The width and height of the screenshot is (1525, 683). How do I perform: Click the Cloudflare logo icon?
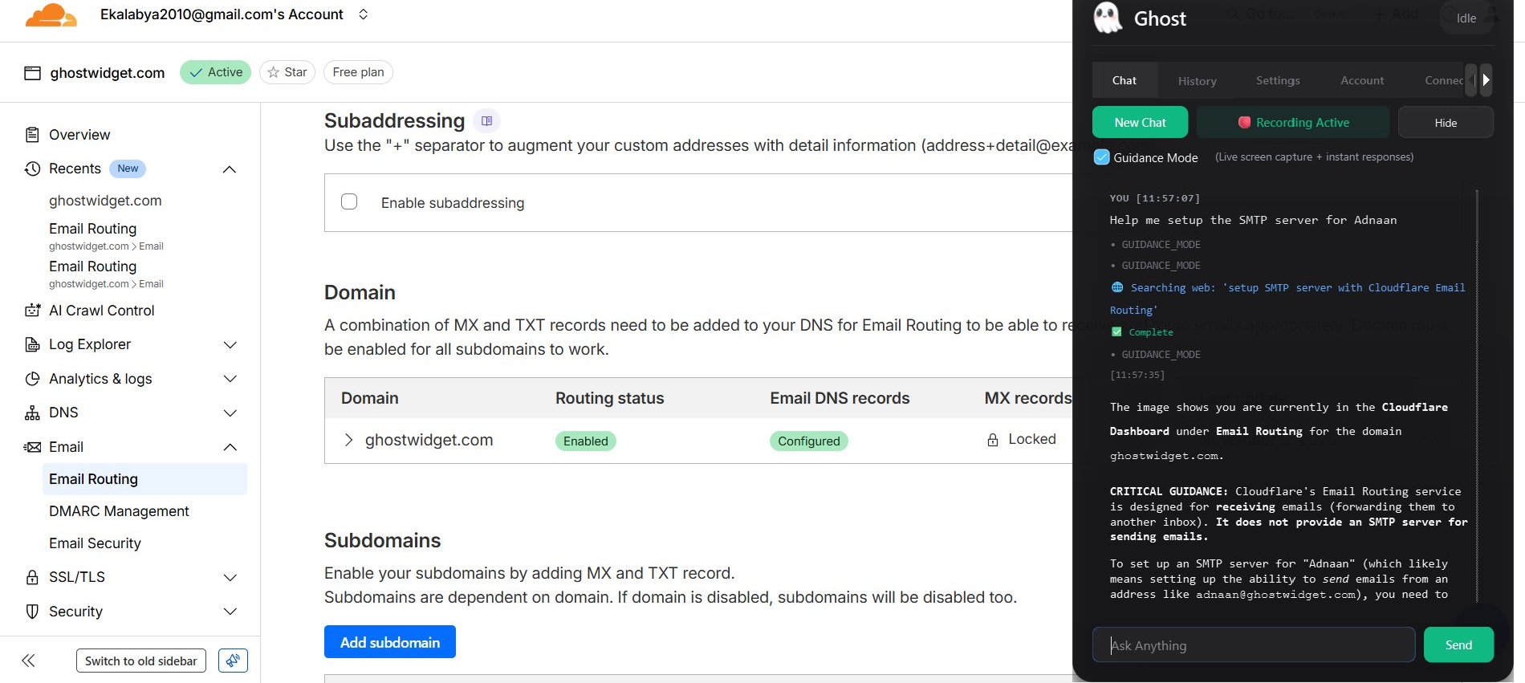pyautogui.click(x=51, y=15)
